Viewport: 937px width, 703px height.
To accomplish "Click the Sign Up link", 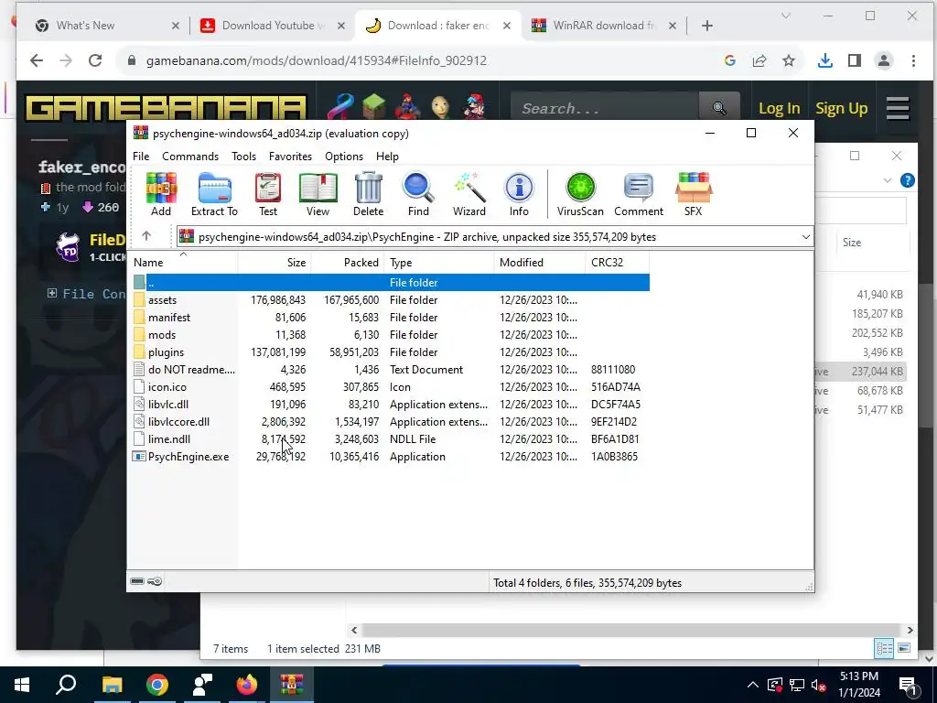I will click(842, 108).
